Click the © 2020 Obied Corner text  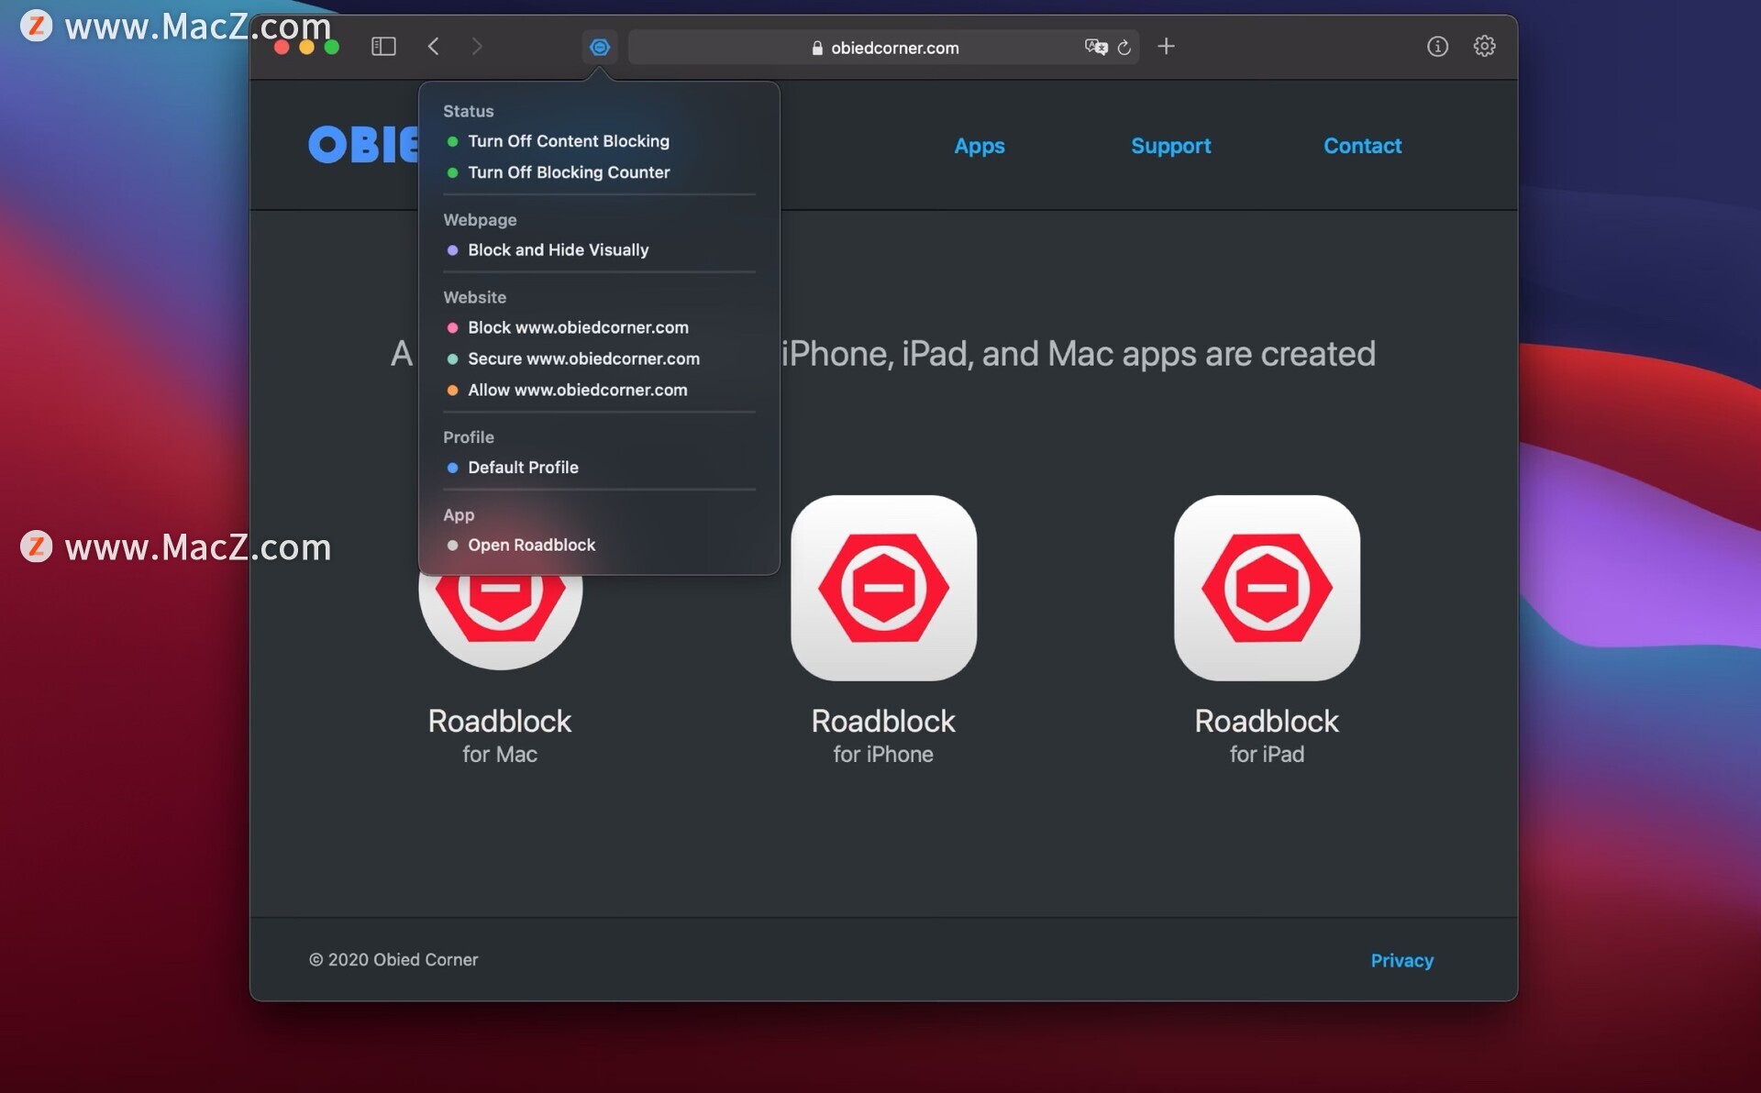coord(393,959)
